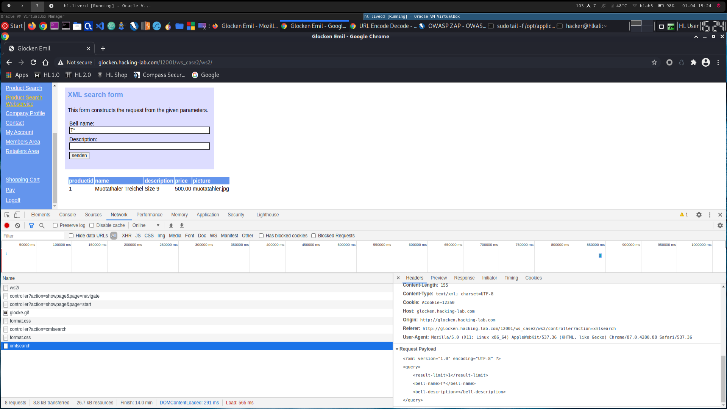Open the Response tab of request

pos(464,278)
